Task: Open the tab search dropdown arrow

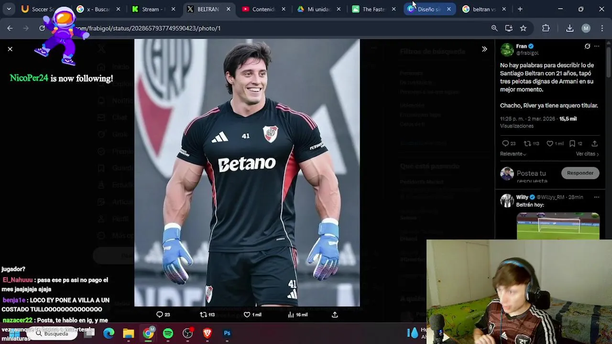Action: [9, 9]
